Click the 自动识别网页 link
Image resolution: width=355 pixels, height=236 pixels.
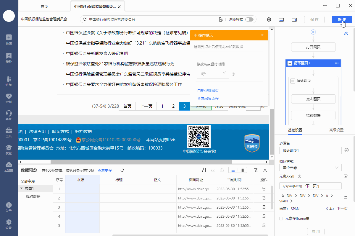pos(208,91)
